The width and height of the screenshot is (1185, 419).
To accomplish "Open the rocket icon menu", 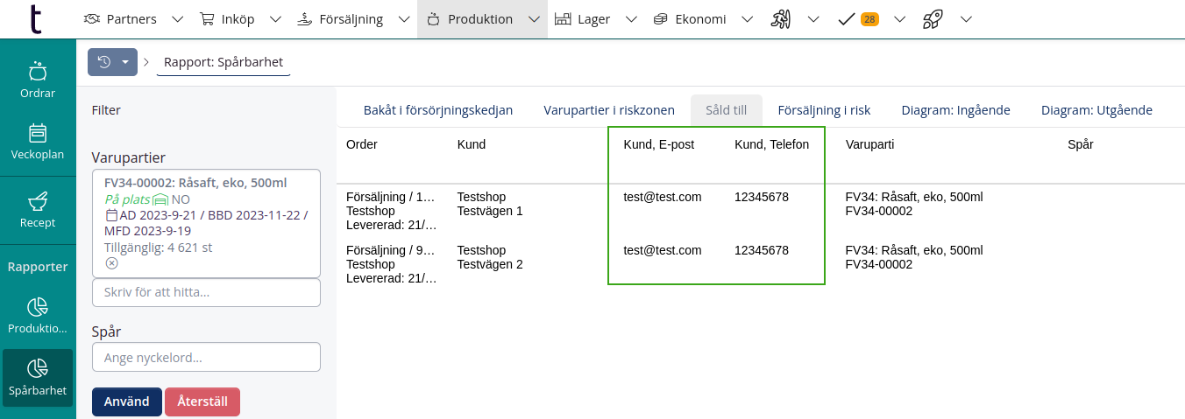I will tap(933, 19).
